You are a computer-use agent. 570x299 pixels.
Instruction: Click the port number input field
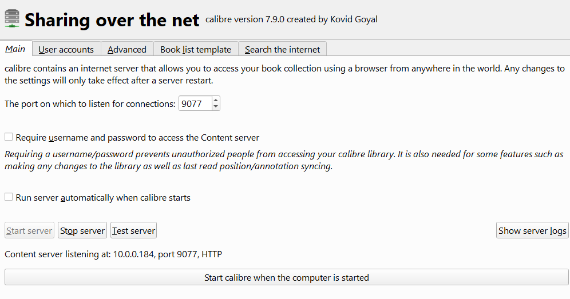195,104
